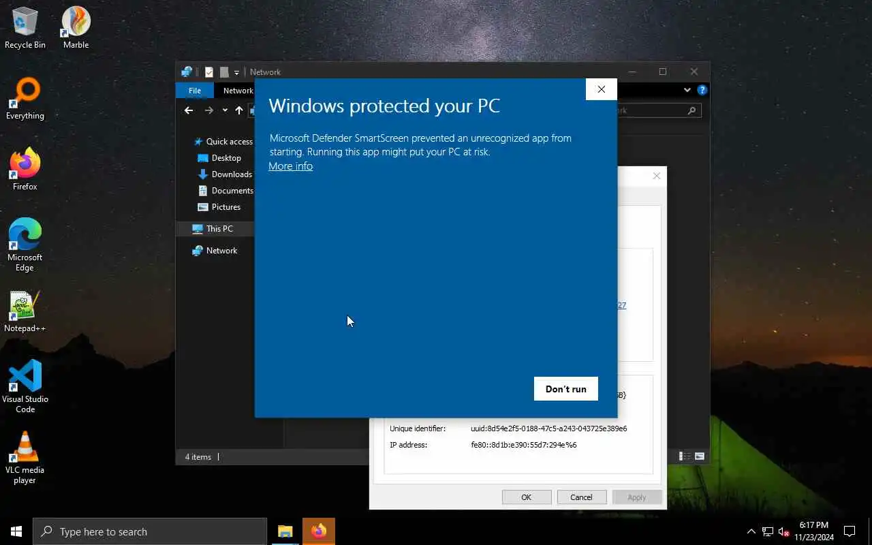This screenshot has width=872, height=545.
Task: Open the Everything search desktop shortcut
Action: (x=25, y=99)
